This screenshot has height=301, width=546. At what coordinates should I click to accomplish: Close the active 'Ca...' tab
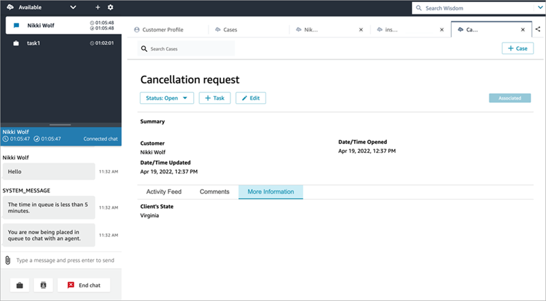click(x=523, y=30)
